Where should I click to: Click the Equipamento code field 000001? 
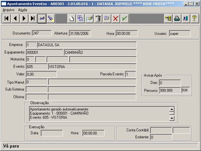[x=45, y=52]
